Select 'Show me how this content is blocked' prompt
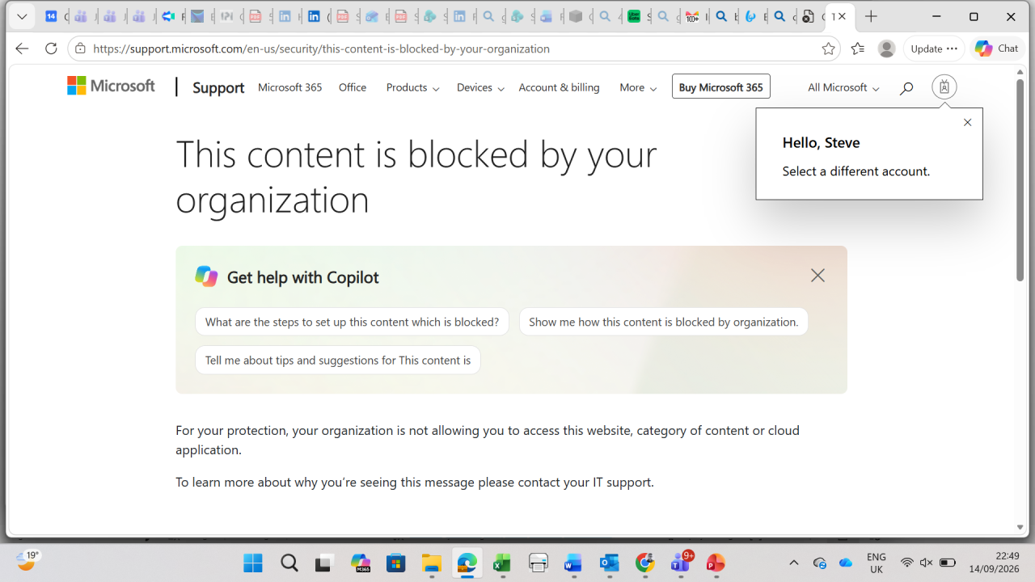The image size is (1035, 582). 663,322
